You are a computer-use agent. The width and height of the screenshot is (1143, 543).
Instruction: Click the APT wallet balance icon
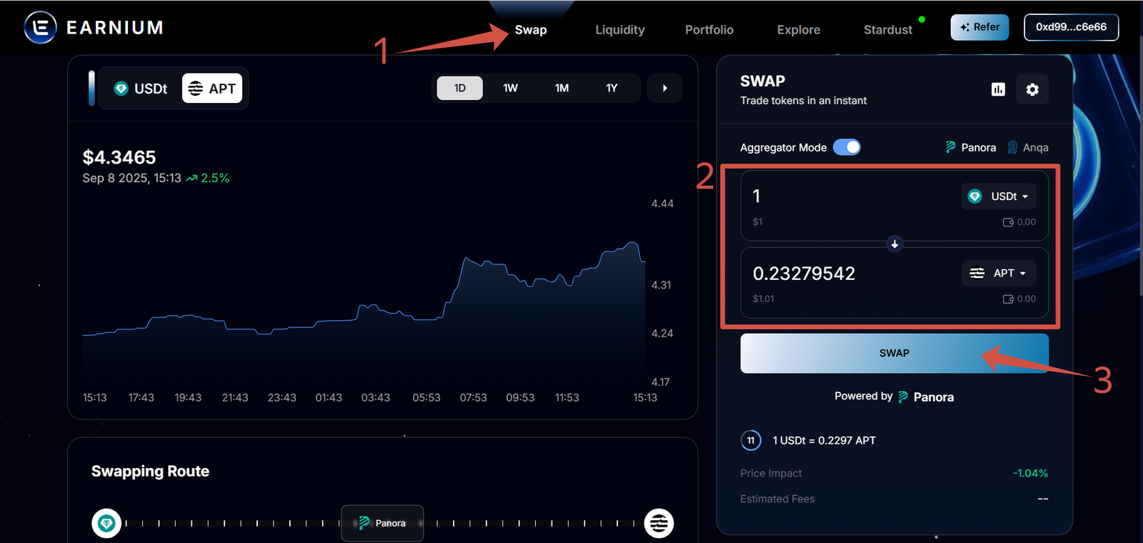tap(1008, 299)
